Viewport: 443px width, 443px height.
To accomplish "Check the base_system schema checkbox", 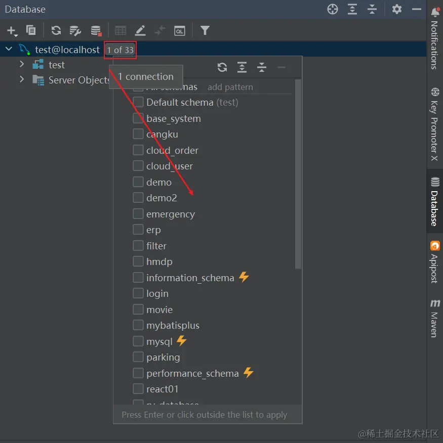I will tap(138, 118).
